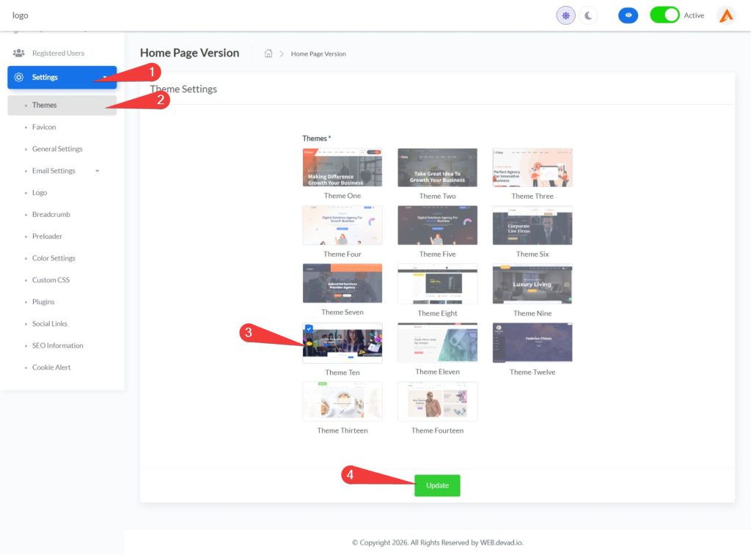Switch to dark mode moon icon
The image size is (751, 555).
588,15
